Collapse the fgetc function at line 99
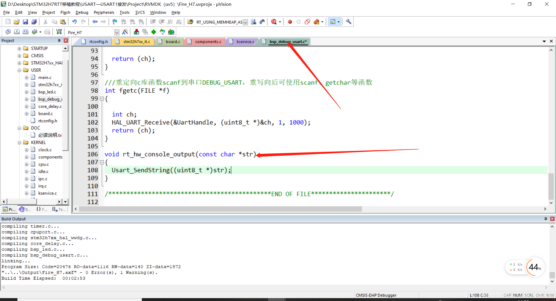The width and height of the screenshot is (556, 301). point(102,99)
